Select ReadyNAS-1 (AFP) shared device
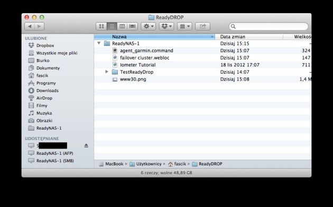This screenshot has height=207, width=333. coord(51,153)
